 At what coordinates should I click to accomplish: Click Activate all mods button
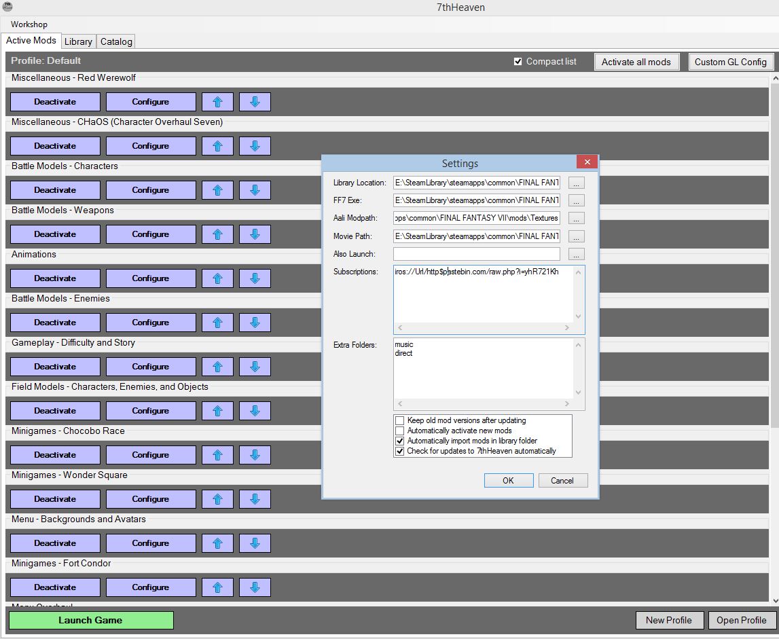tap(636, 62)
